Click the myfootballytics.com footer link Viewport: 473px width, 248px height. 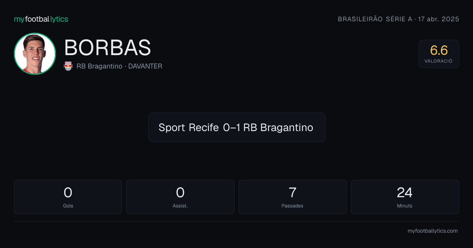click(x=432, y=231)
